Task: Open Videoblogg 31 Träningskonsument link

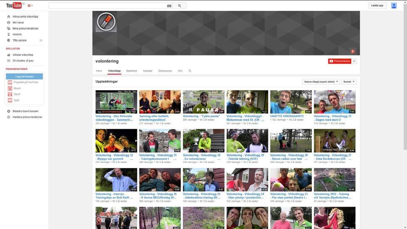Action: pyautogui.click(x=158, y=157)
